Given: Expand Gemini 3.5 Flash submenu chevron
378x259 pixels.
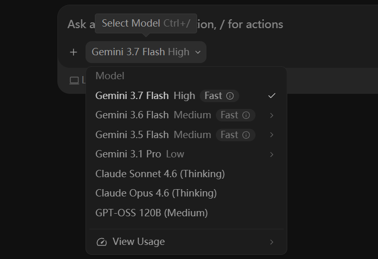Looking at the screenshot, I should pyautogui.click(x=272, y=135).
